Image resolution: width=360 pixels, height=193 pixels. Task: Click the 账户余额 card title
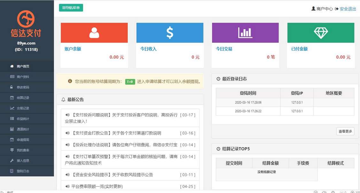[x=73, y=49]
